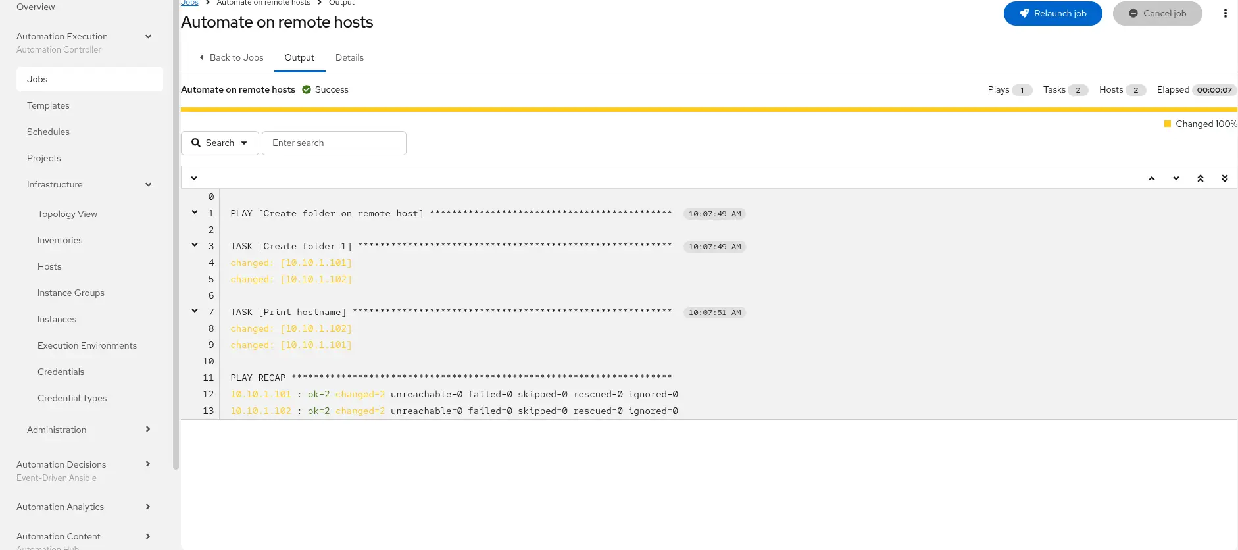Open Templates in the sidebar
The width and height of the screenshot is (1238, 550).
click(48, 105)
